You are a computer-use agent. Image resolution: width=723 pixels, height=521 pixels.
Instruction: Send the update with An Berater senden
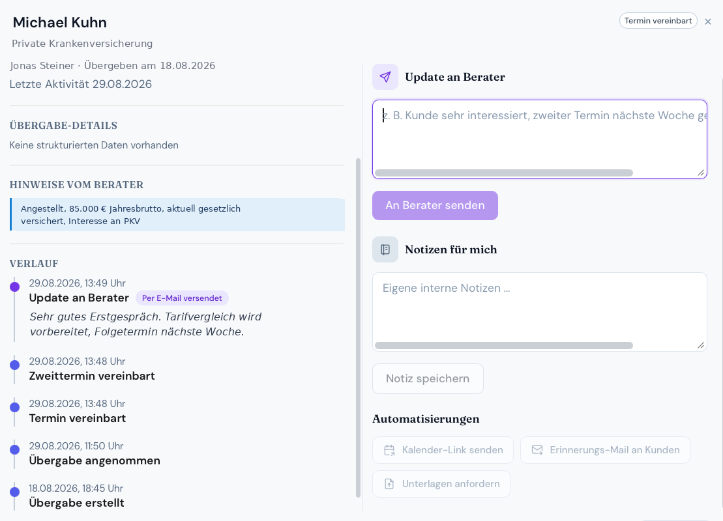(435, 205)
